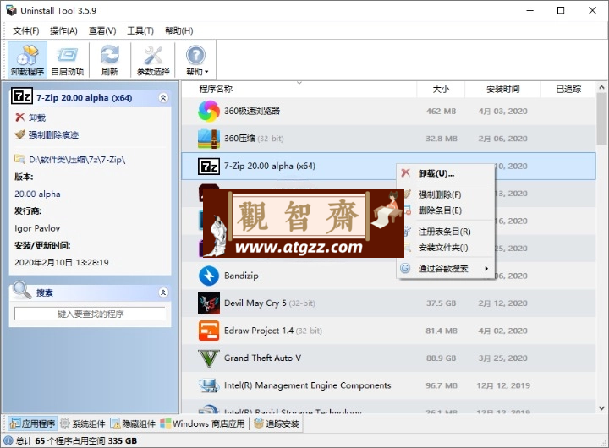This screenshot has width=609, height=448.
Task: Open install path D:\软件类\压缩\7z\7-Zip\
Action: coord(77,160)
